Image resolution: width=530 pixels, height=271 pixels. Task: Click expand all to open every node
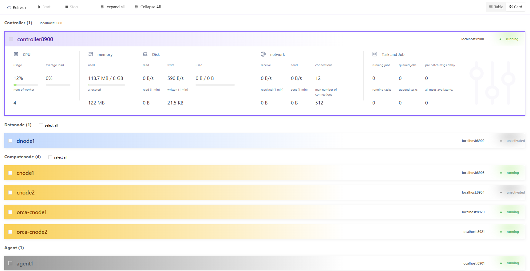[113, 7]
